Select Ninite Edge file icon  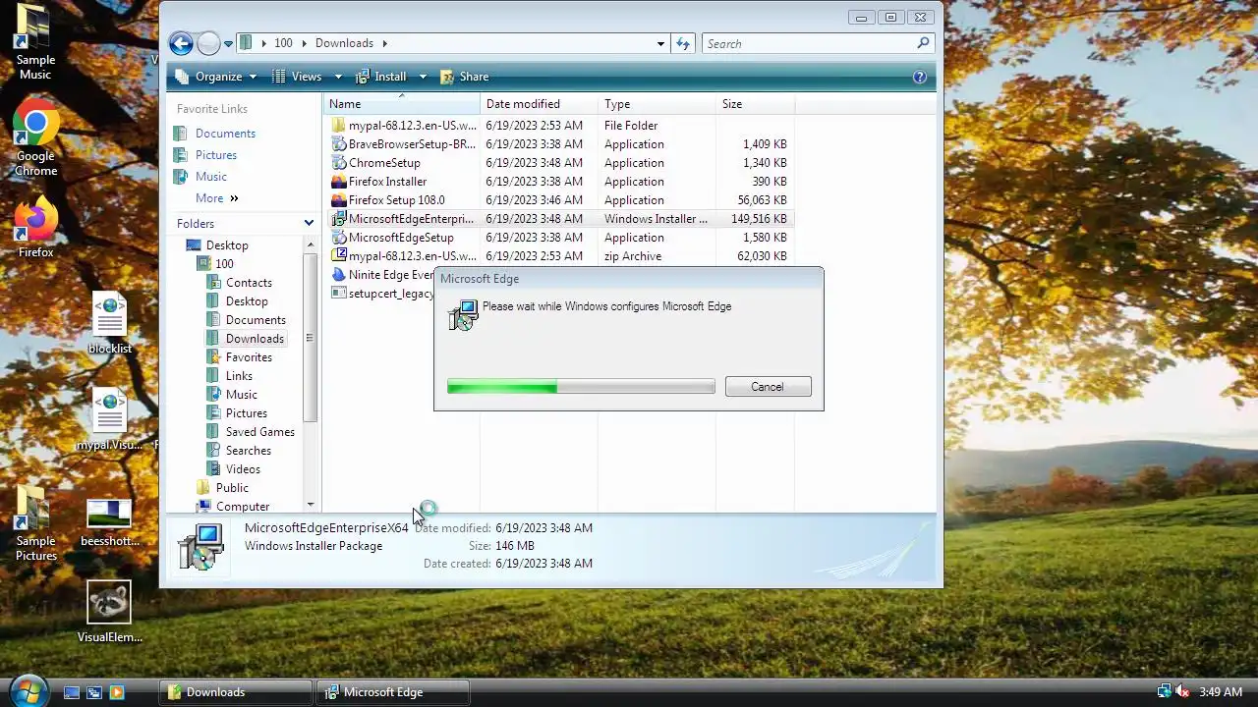339,275
